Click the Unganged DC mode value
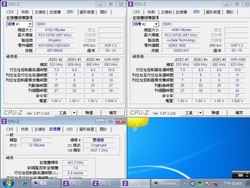Viewport: 250px width, 188px height. 99,145
